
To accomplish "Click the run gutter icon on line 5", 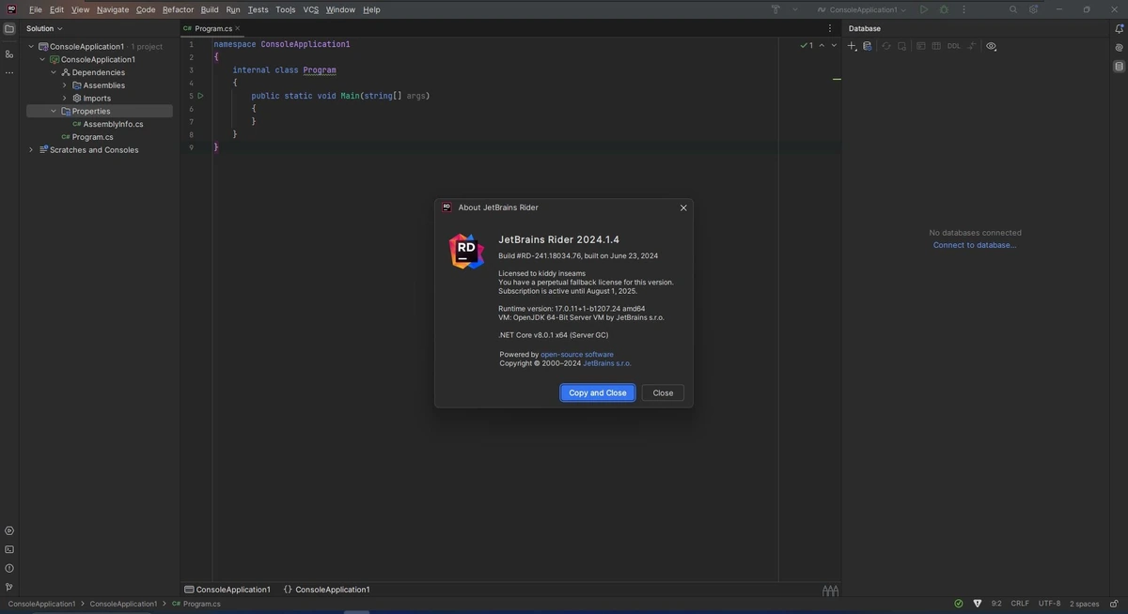I will click(200, 96).
